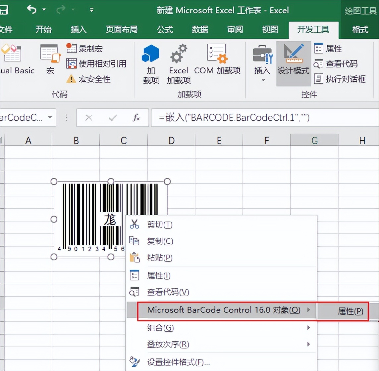Image resolution: width=379 pixels, height=371 pixels.
Task: Select the 审阅 ribbon tab
Action: pyautogui.click(x=235, y=29)
